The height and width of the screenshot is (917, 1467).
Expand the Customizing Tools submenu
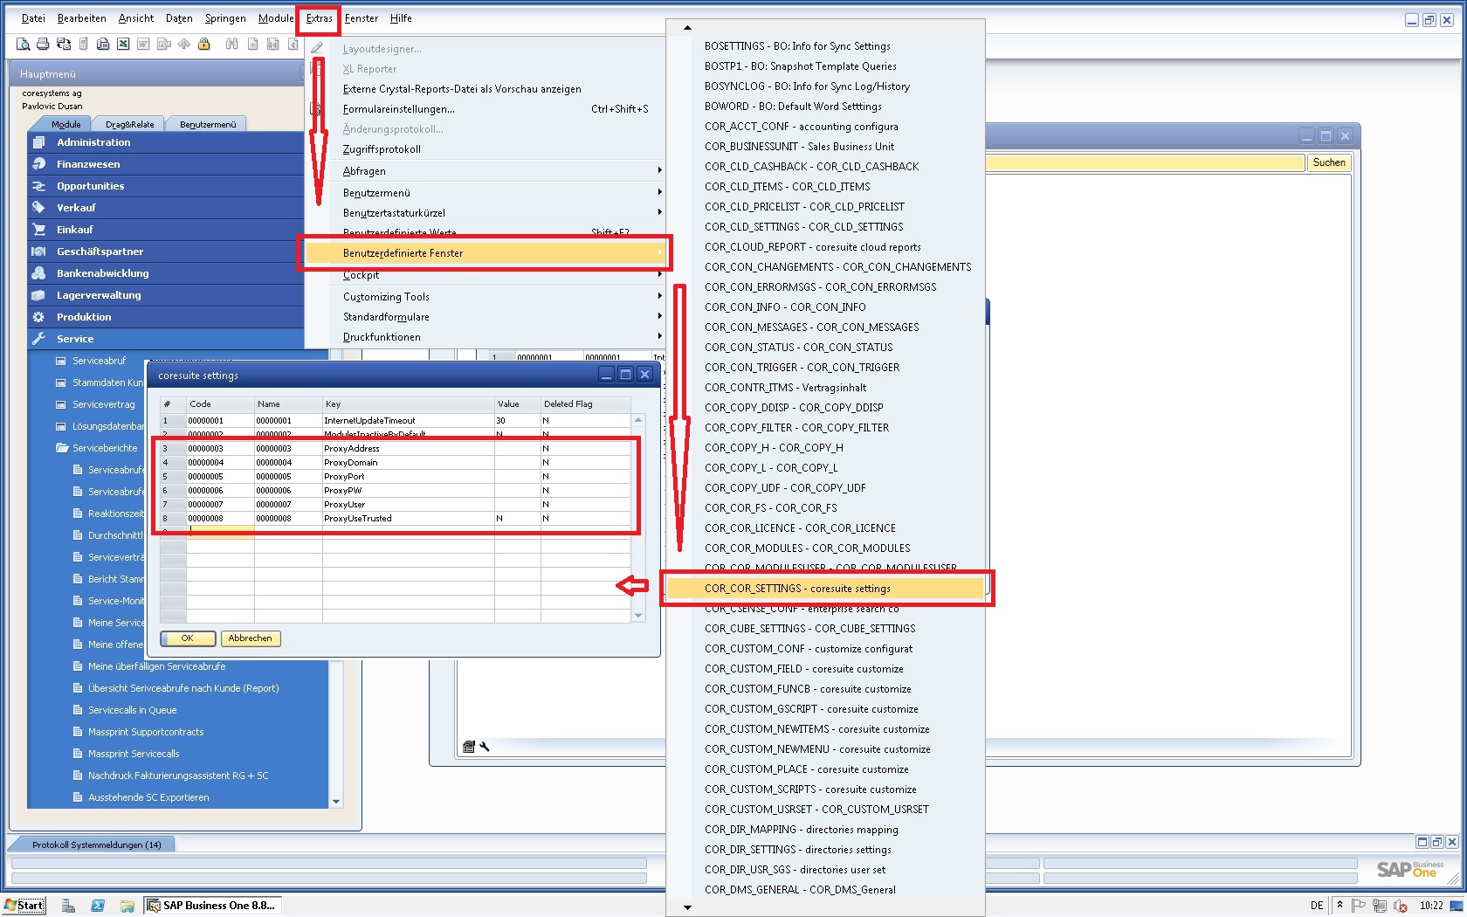[x=386, y=297]
